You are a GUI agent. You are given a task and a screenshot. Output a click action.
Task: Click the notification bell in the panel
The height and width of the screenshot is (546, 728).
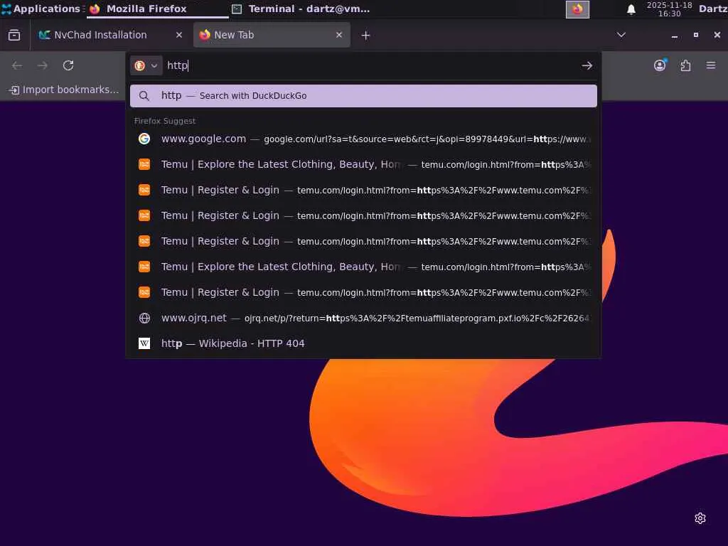[631, 9]
